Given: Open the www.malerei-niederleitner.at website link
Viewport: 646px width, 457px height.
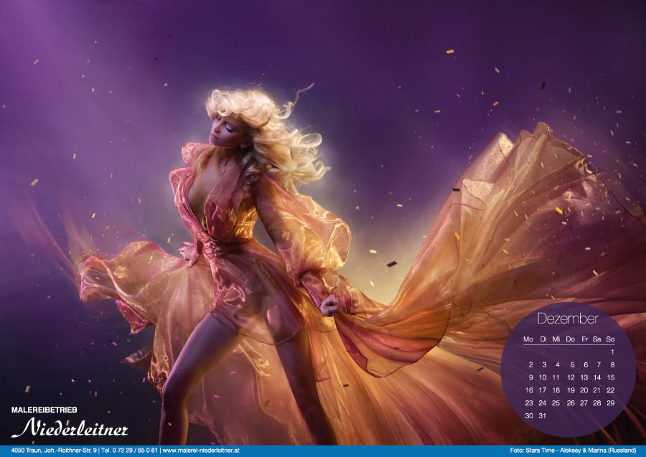Looking at the screenshot, I should point(201,451).
